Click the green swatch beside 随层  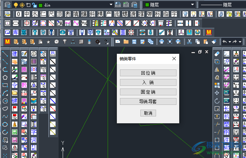pyautogui.click(x=147, y=5)
